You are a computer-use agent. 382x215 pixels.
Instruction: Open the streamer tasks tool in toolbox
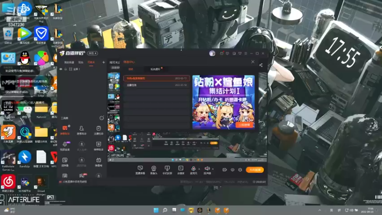coord(98,130)
